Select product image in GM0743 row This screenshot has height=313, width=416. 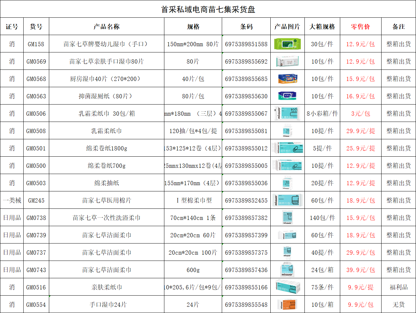(287, 270)
